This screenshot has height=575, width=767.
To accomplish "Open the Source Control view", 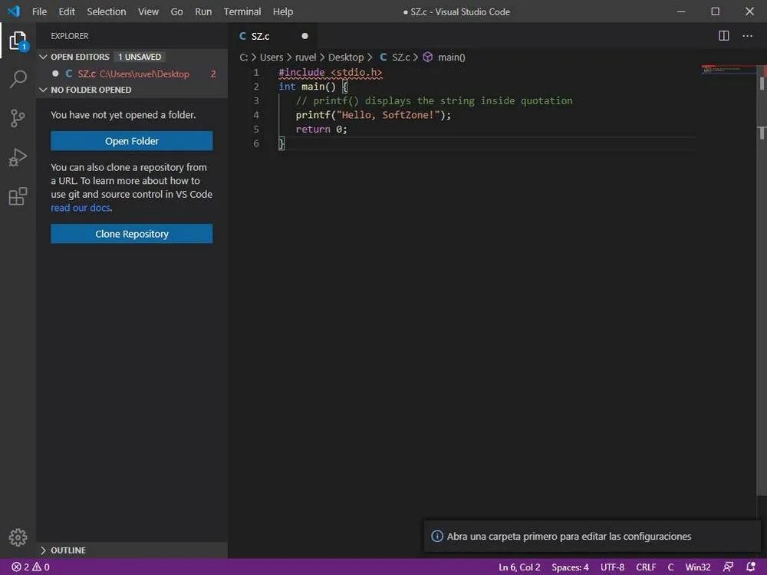I will point(18,117).
